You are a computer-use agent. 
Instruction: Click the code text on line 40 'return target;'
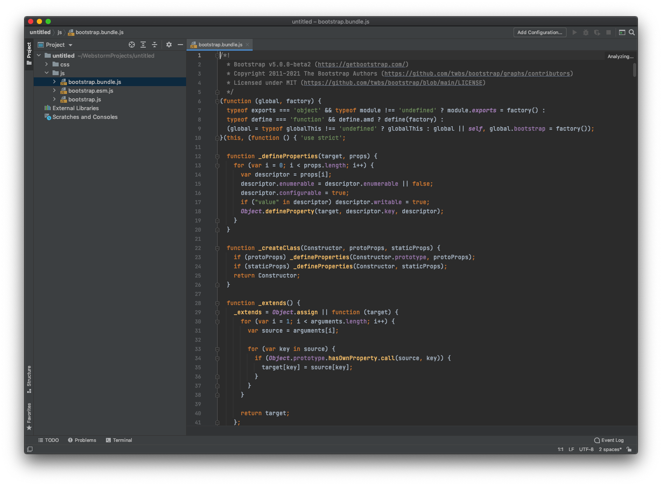point(265,413)
